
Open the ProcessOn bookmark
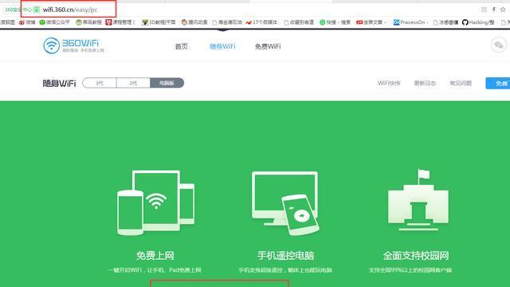click(x=410, y=22)
